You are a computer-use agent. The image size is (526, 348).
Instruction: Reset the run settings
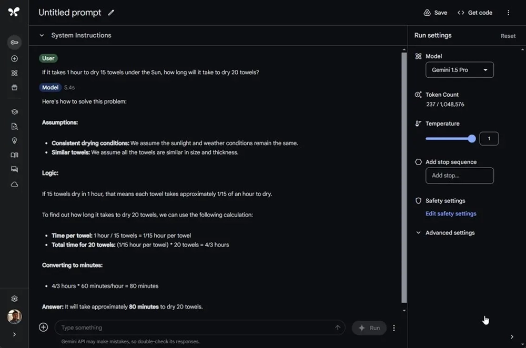[508, 36]
